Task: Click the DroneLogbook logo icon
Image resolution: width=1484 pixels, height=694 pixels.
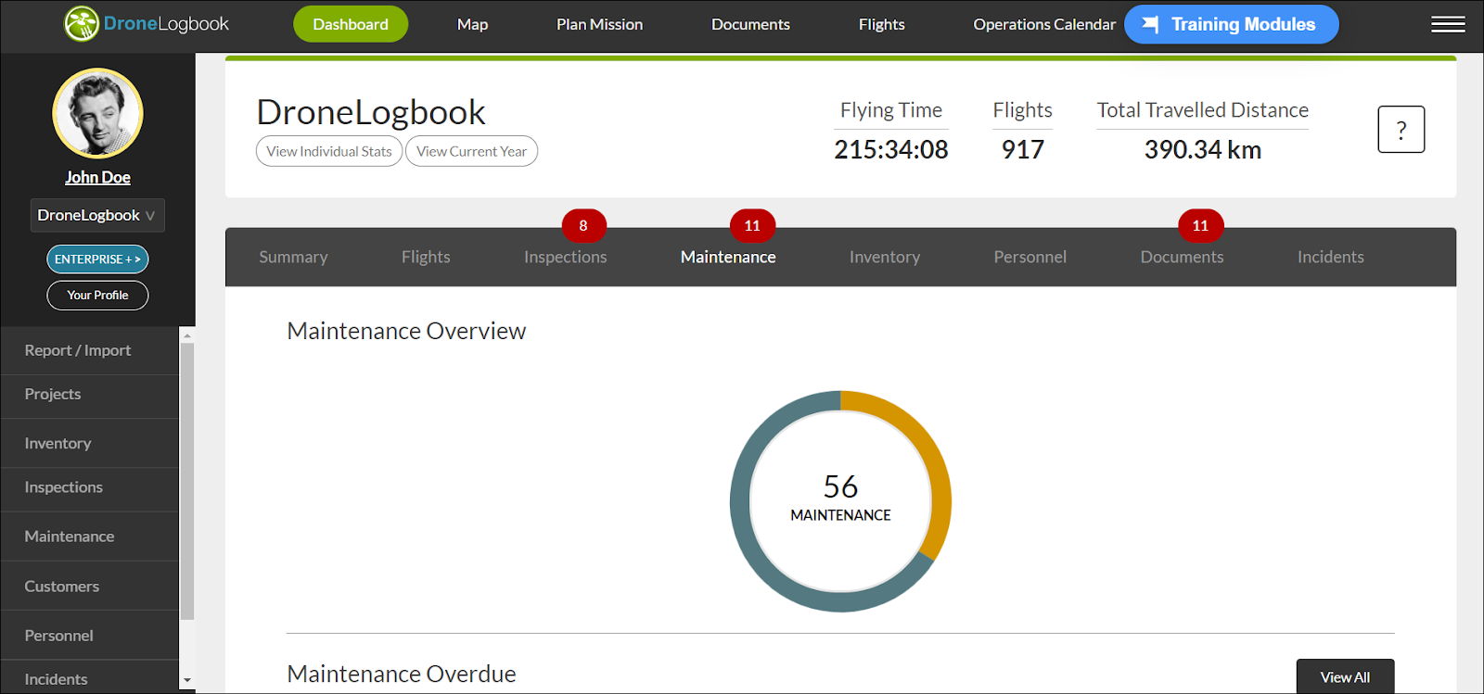Action: click(x=82, y=24)
